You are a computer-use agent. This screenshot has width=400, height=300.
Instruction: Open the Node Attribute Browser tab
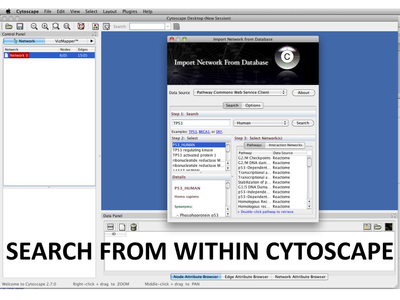[196, 277]
